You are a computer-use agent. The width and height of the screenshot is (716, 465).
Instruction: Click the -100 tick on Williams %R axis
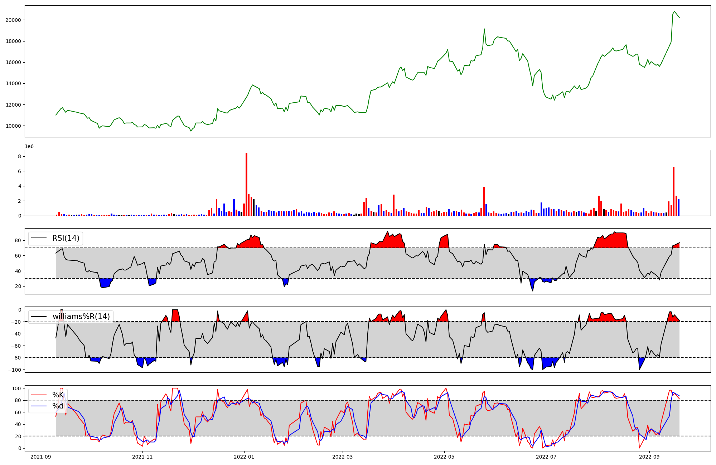[15, 370]
